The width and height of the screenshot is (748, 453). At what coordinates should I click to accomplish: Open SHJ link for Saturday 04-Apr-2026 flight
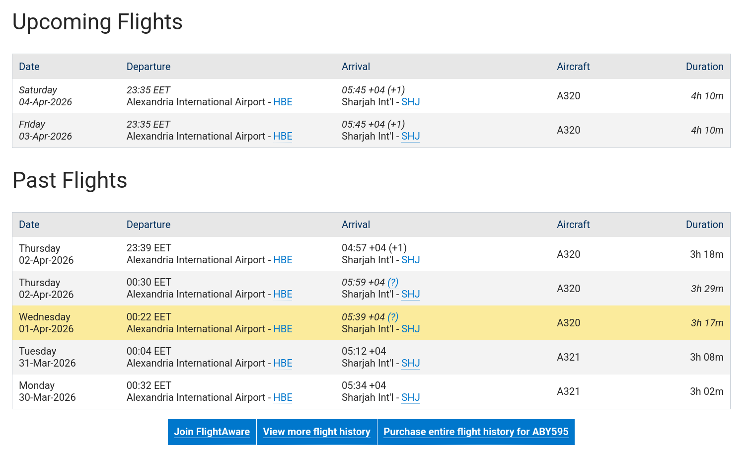tap(410, 102)
